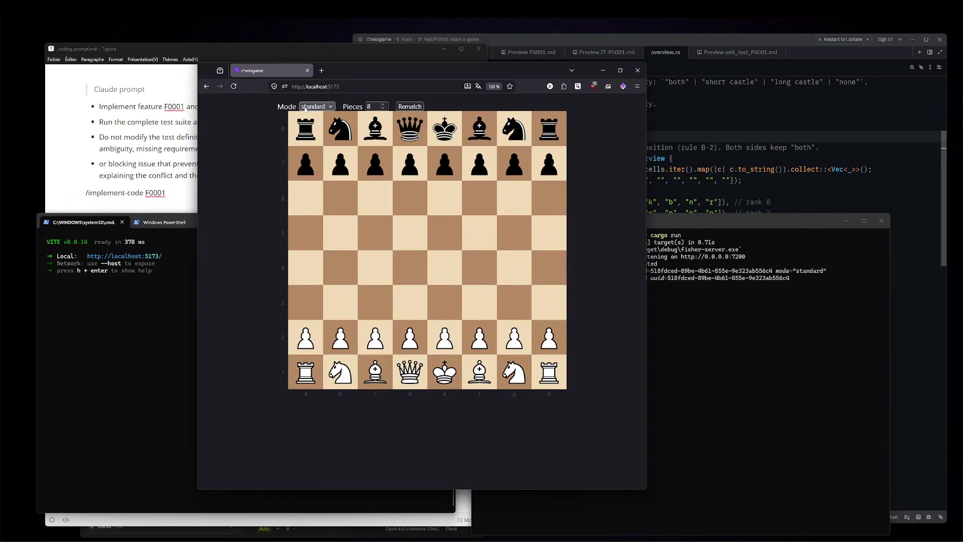Open Paragraphe menu in Typora
The height and width of the screenshot is (542, 963).
pos(92,60)
